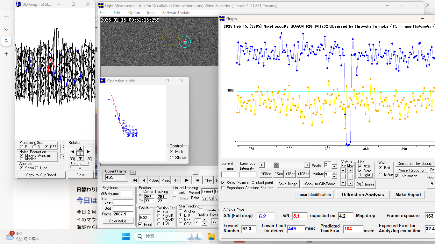Stop video playback with the square button

click(197, 180)
